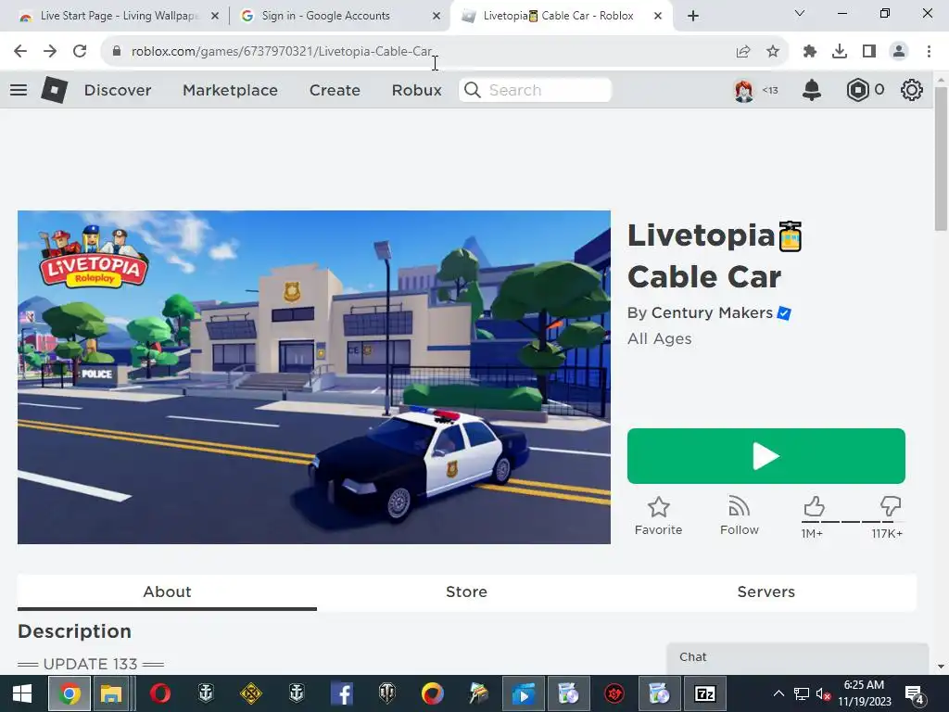Click the Roblox logo home icon
The height and width of the screenshot is (712, 949).
[x=54, y=90]
